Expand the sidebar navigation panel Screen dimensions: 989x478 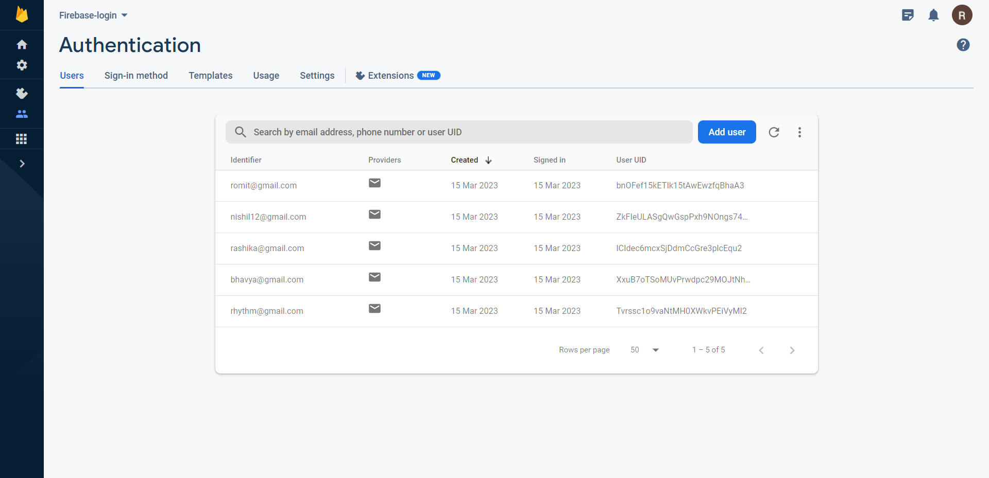(x=22, y=163)
